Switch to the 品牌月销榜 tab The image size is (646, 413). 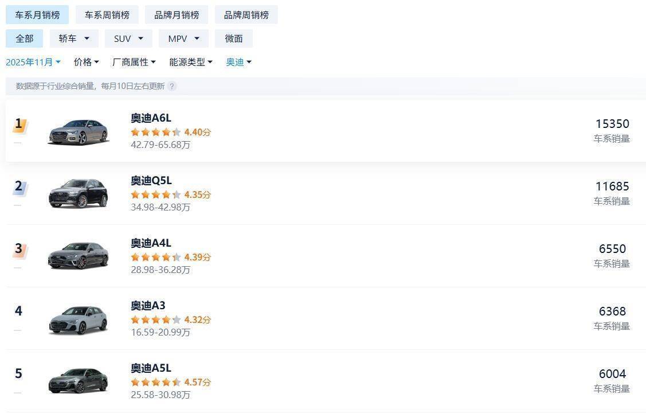pyautogui.click(x=177, y=15)
